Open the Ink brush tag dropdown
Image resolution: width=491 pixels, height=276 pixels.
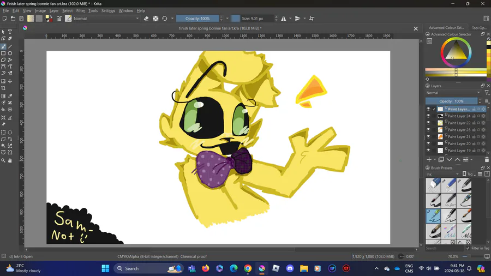point(442,174)
